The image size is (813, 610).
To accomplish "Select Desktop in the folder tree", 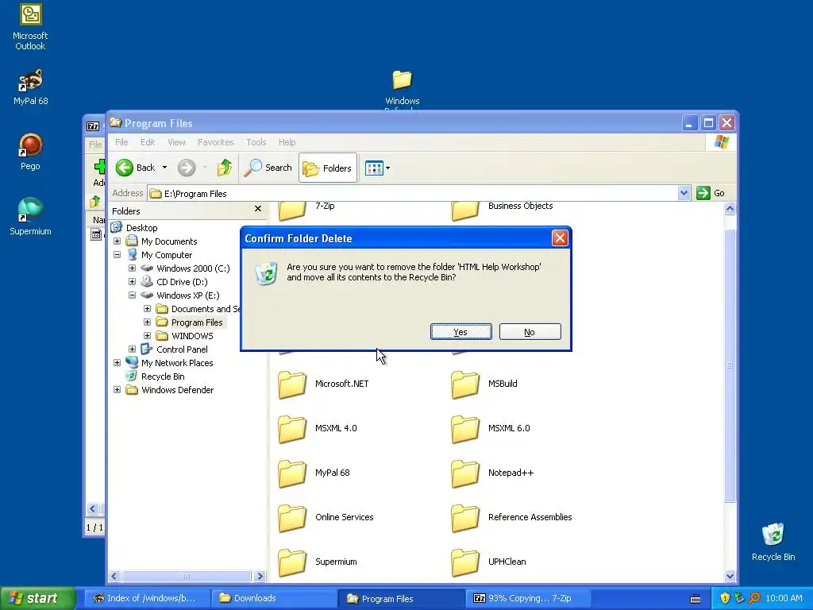I will point(141,228).
